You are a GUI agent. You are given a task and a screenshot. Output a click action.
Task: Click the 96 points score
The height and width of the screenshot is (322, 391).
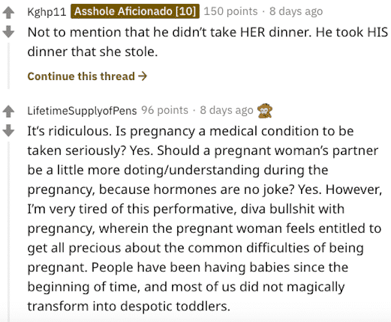click(165, 110)
